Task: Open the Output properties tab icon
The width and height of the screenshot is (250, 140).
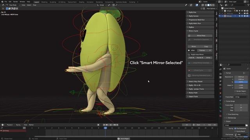Action: (x=220, y=77)
